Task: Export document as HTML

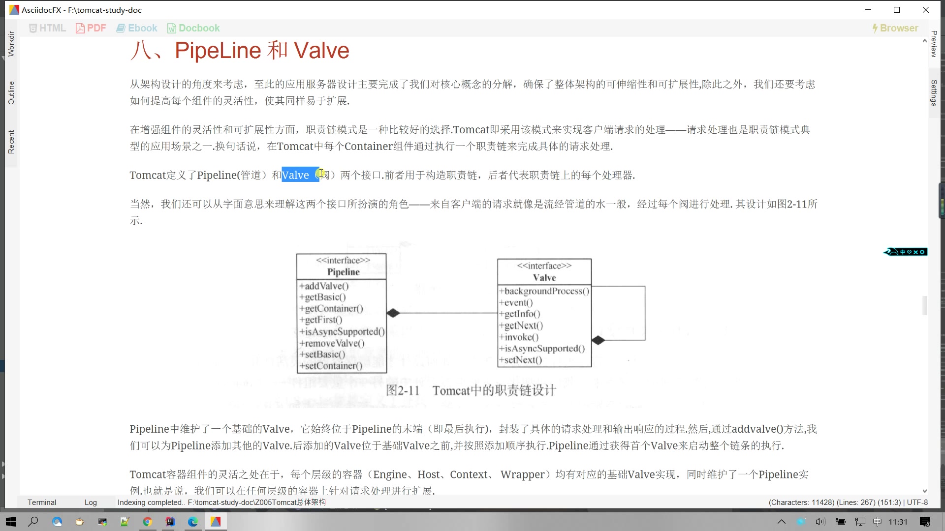Action: pyautogui.click(x=47, y=28)
